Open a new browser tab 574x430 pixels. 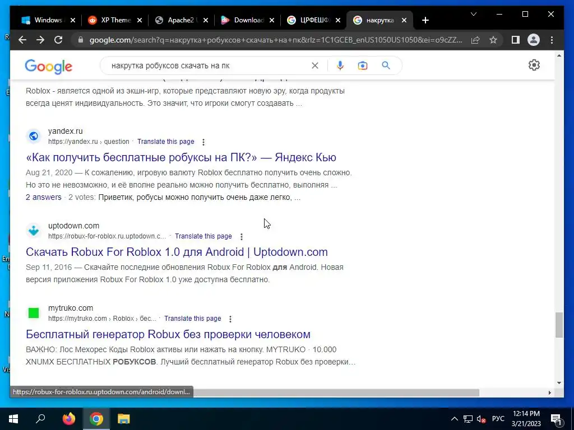[x=425, y=21]
